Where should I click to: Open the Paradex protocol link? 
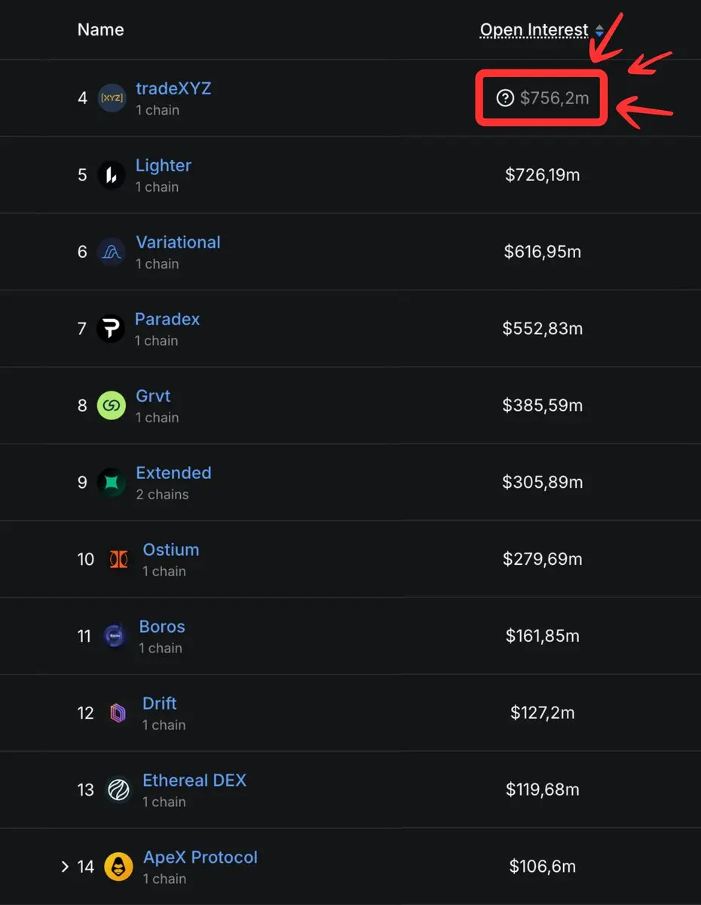(167, 319)
